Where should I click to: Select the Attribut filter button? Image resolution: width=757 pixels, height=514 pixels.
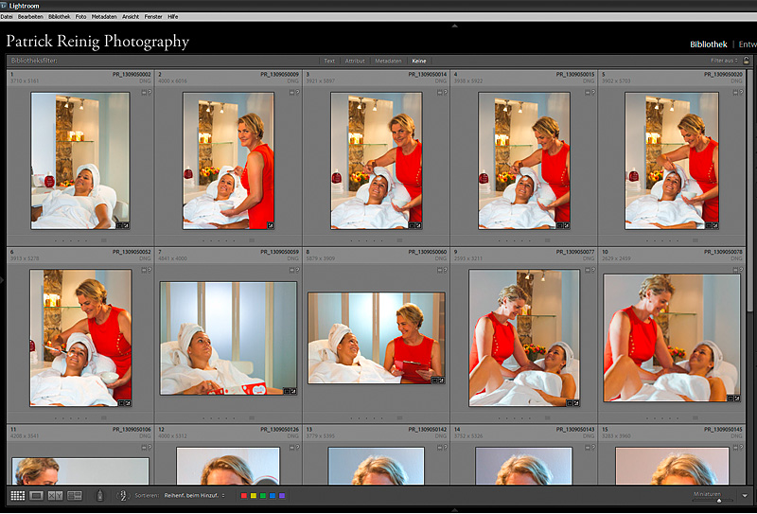(x=355, y=61)
